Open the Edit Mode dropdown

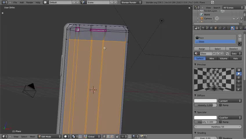pos(49,136)
